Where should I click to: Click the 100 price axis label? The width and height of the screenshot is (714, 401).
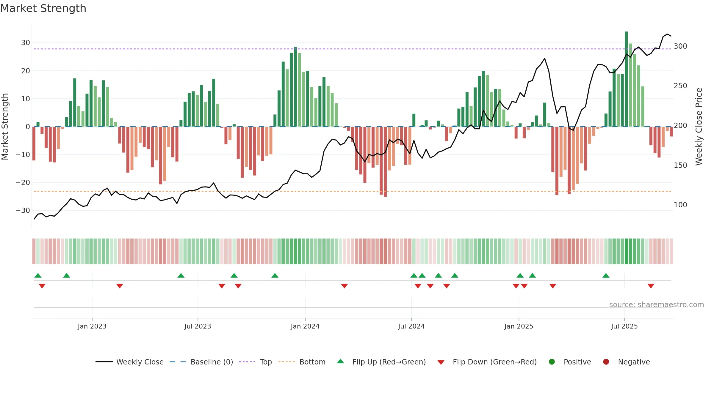point(680,205)
